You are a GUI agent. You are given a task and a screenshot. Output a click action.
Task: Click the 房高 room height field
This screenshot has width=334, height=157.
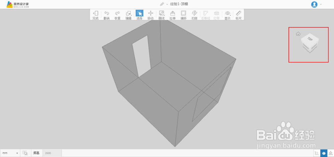tap(52, 153)
